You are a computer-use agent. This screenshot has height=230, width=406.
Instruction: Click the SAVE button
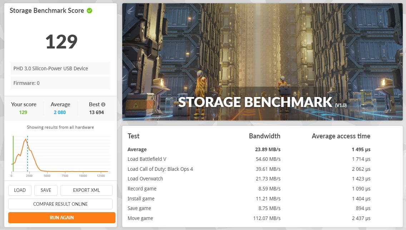tap(46, 190)
